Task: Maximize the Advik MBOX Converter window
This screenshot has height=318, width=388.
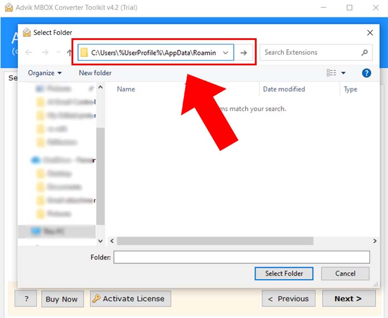Action: point(349,8)
